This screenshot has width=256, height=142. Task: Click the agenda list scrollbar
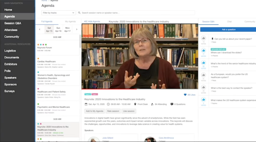point(80,41)
